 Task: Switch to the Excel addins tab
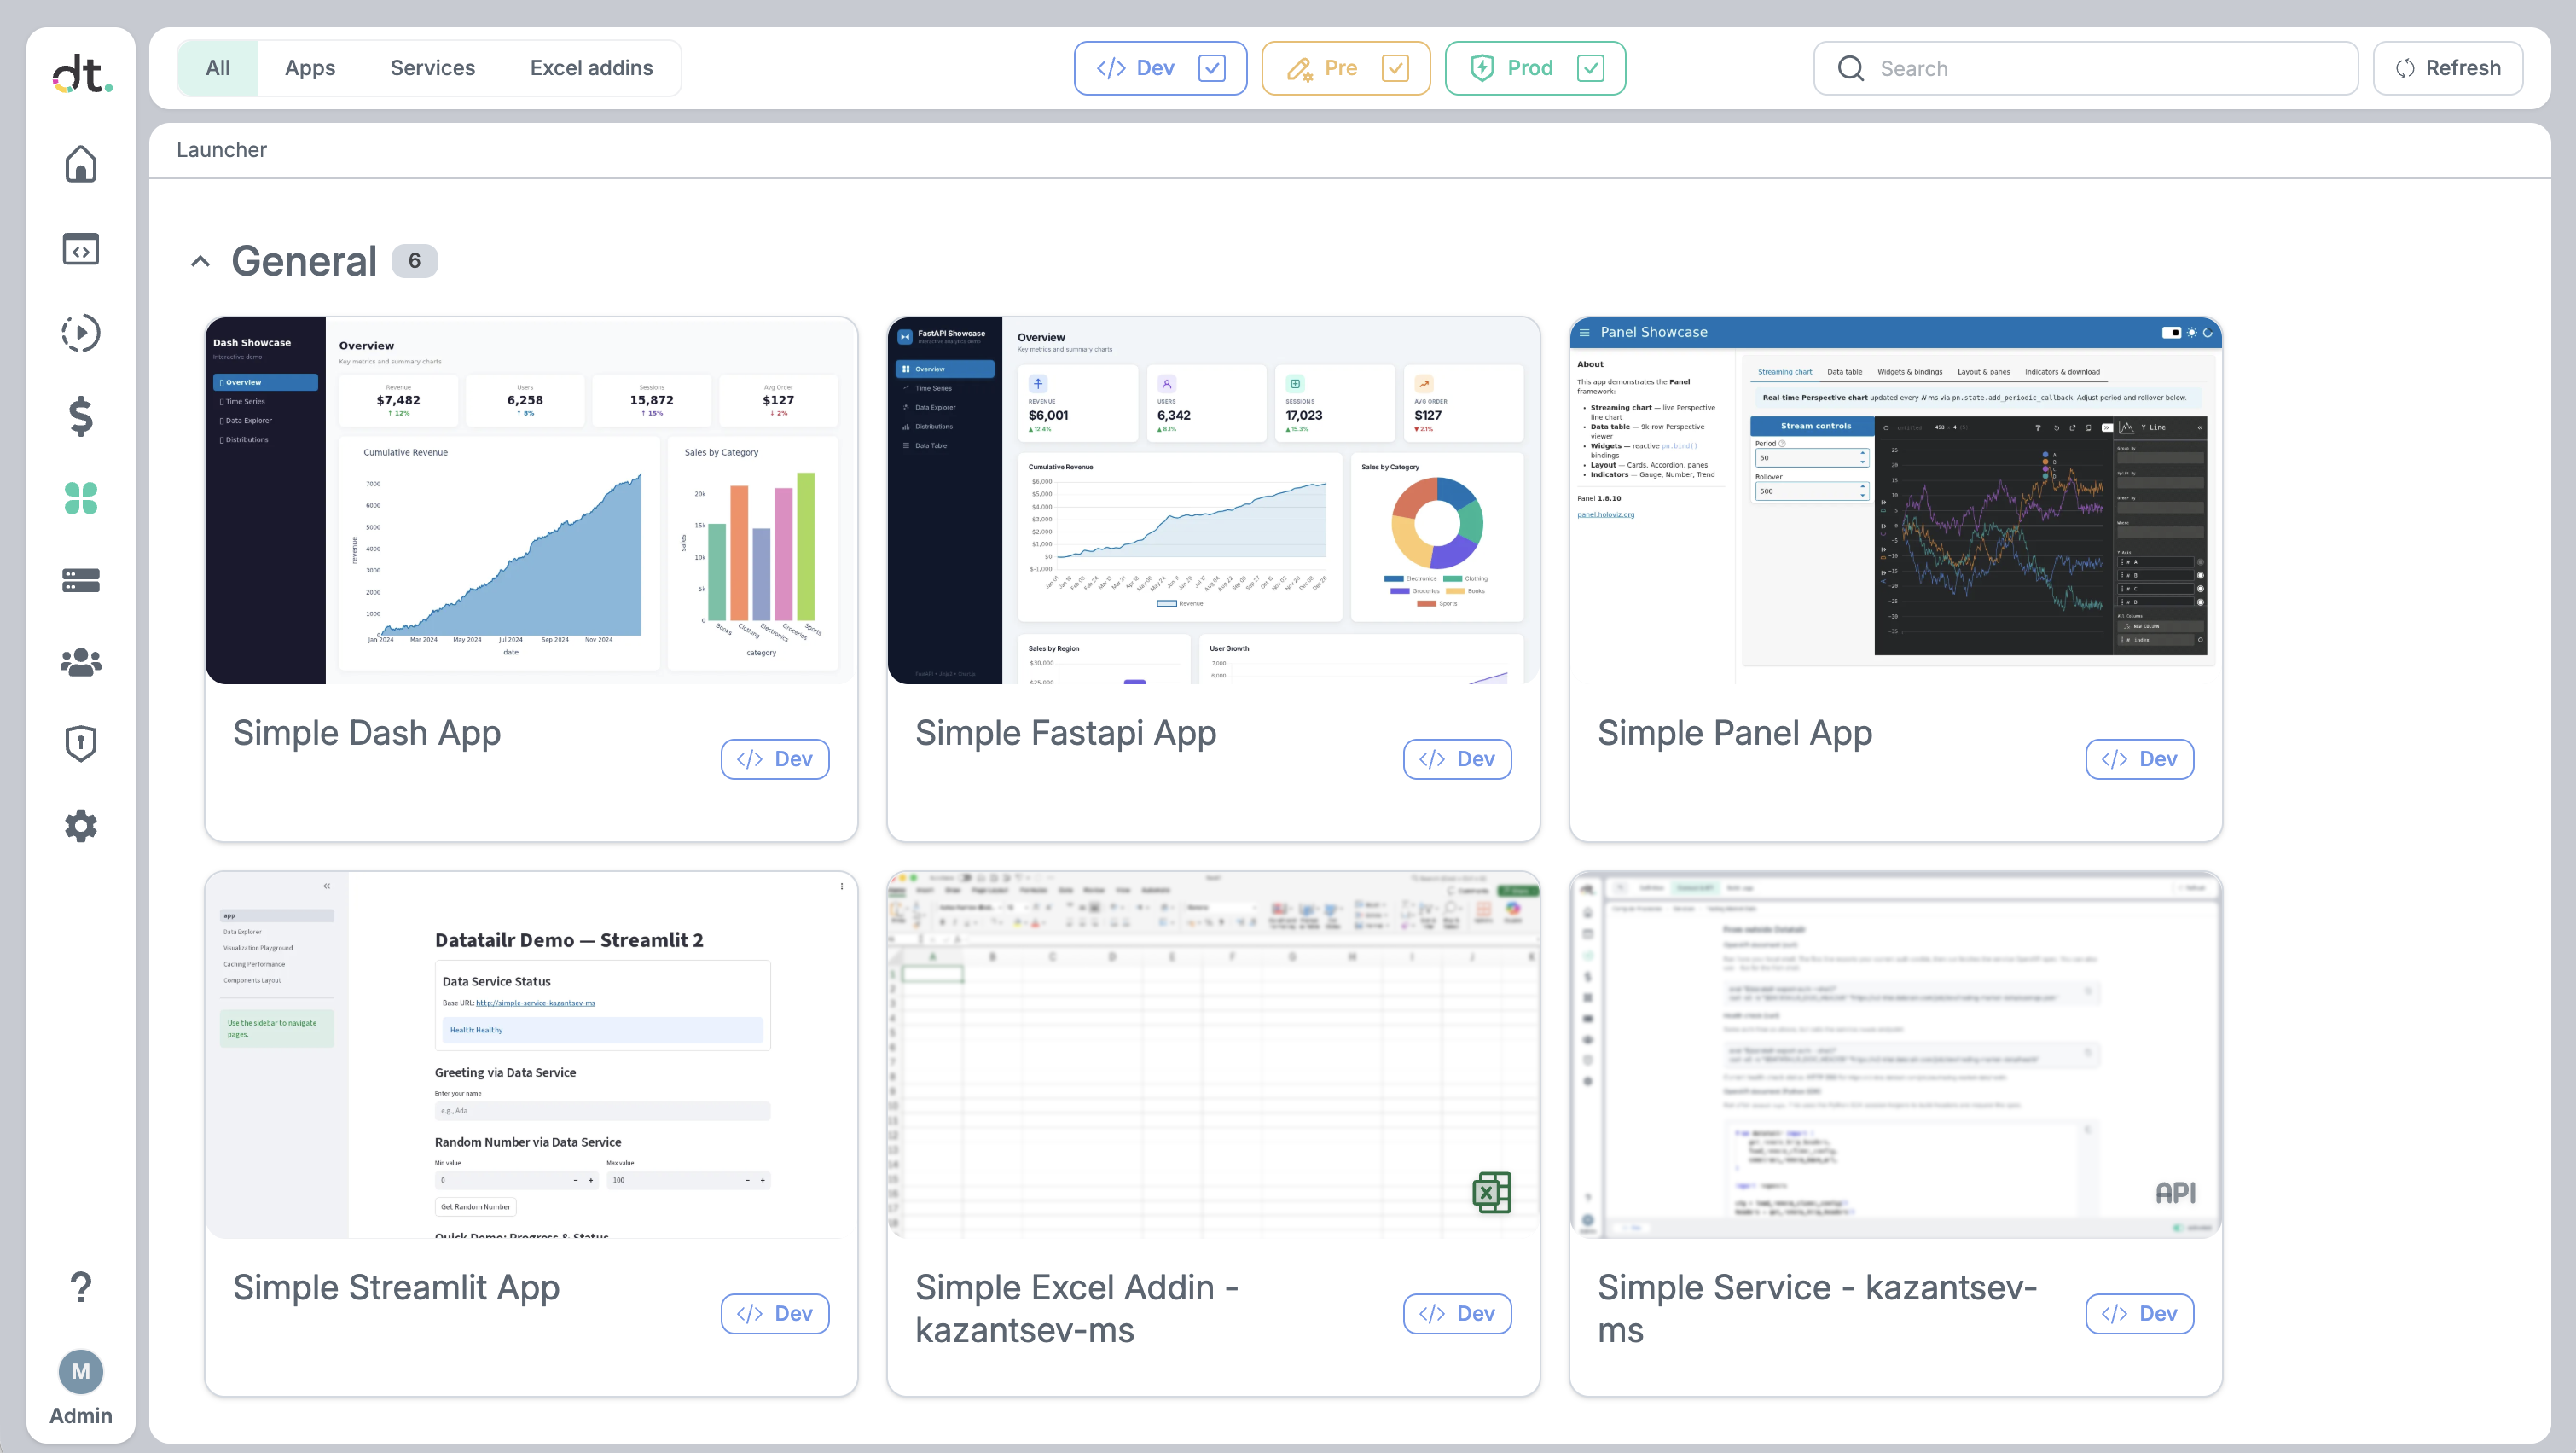(591, 68)
